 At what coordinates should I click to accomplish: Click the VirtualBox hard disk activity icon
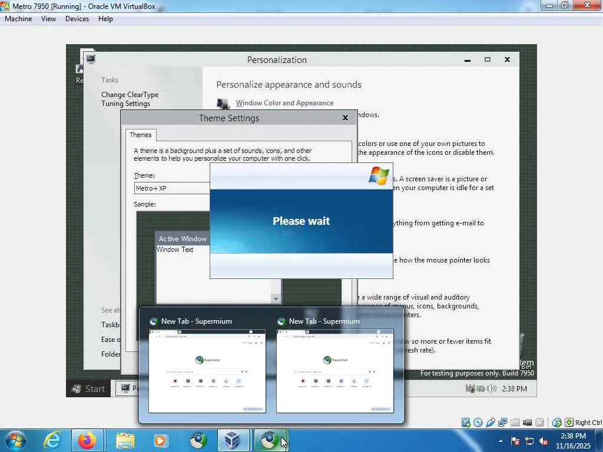pyautogui.click(x=466, y=423)
